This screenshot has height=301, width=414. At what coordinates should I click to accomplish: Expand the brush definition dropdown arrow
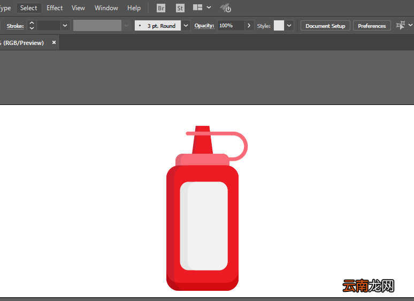click(186, 26)
